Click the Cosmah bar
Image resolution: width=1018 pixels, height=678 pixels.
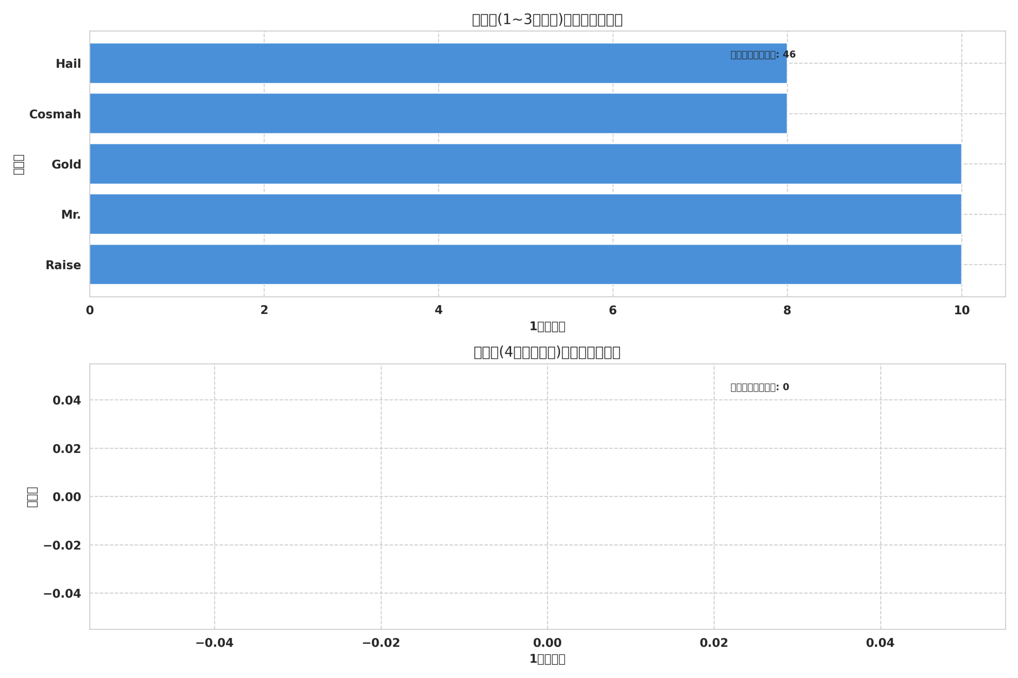click(x=438, y=113)
